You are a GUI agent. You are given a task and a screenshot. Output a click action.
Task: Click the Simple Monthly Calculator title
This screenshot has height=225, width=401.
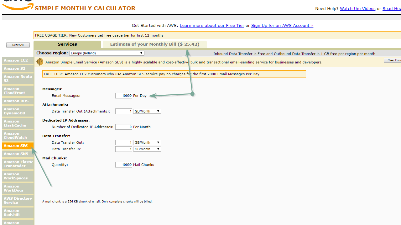[85, 8]
